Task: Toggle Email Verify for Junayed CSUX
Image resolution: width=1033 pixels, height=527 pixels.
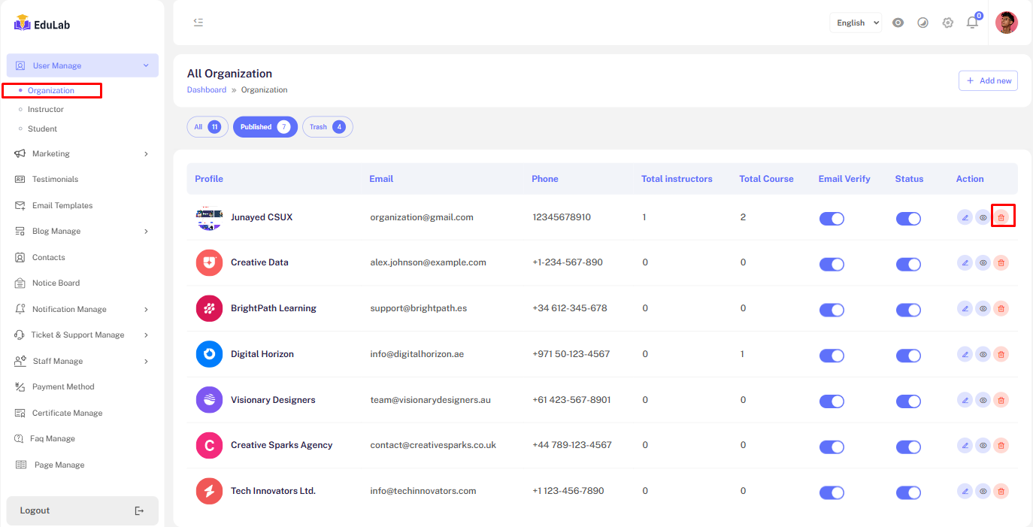Action: point(832,219)
